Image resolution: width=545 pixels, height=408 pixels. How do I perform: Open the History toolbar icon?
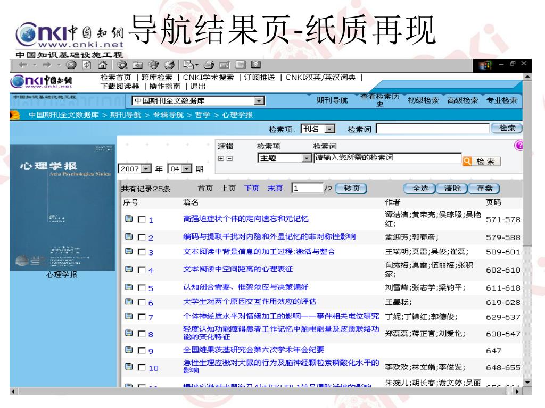coord(169,65)
